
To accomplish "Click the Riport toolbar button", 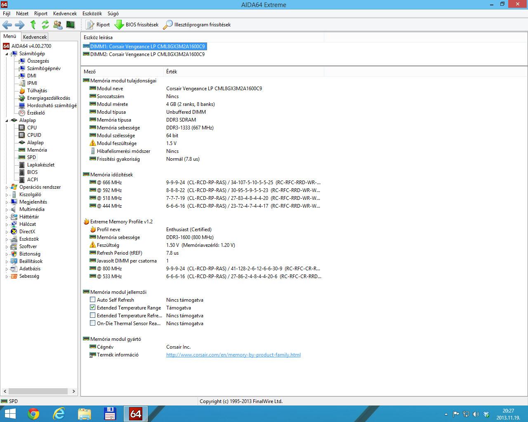I will pos(98,25).
